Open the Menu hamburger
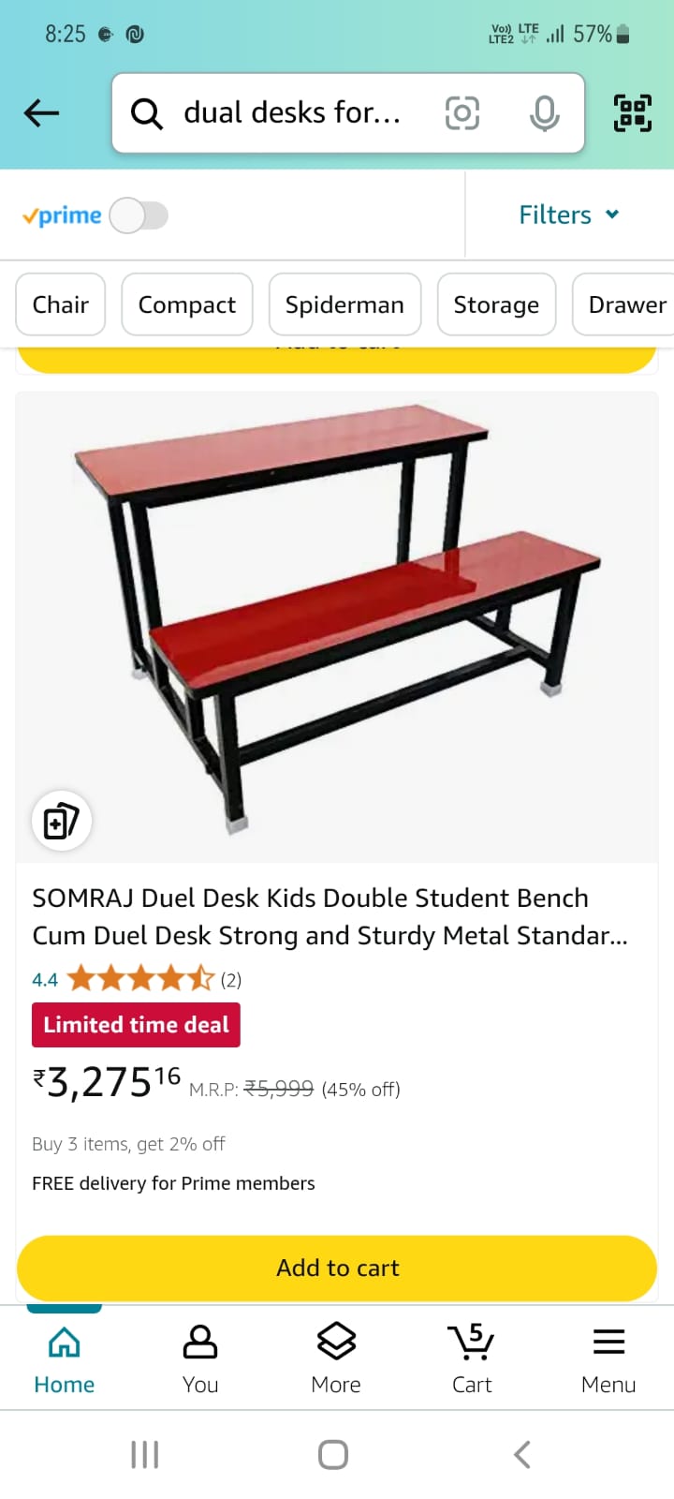 (608, 1358)
